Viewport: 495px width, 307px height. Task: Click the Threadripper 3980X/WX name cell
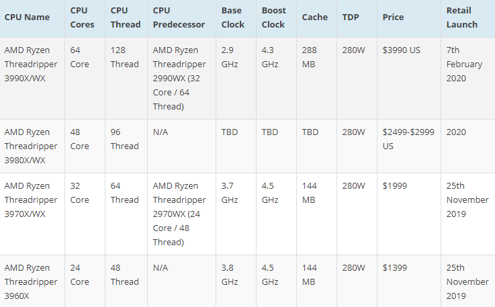pyautogui.click(x=32, y=146)
